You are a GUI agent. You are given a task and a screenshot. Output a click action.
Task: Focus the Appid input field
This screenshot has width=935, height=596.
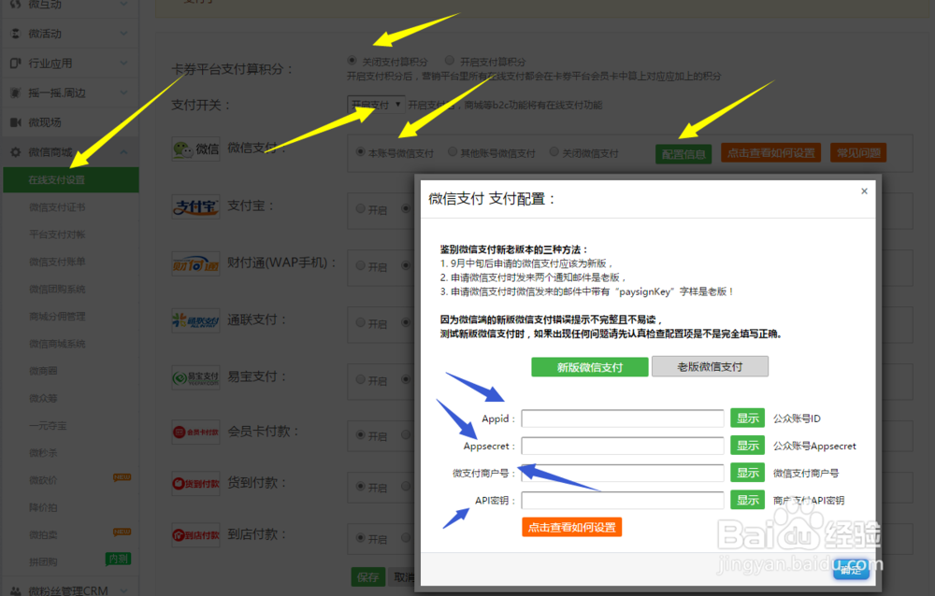coord(623,419)
